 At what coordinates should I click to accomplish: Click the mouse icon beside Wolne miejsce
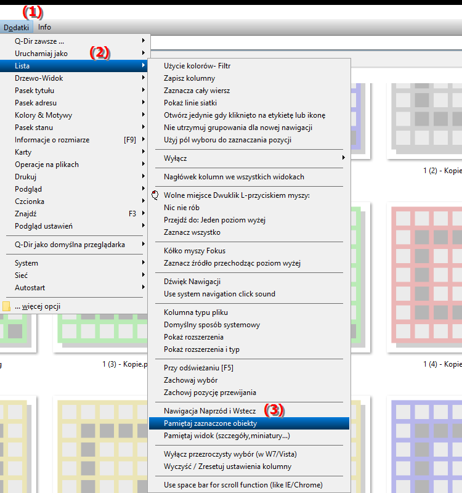[155, 195]
